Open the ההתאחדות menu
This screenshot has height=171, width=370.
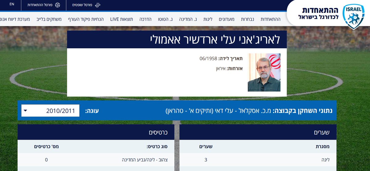pos(270,19)
